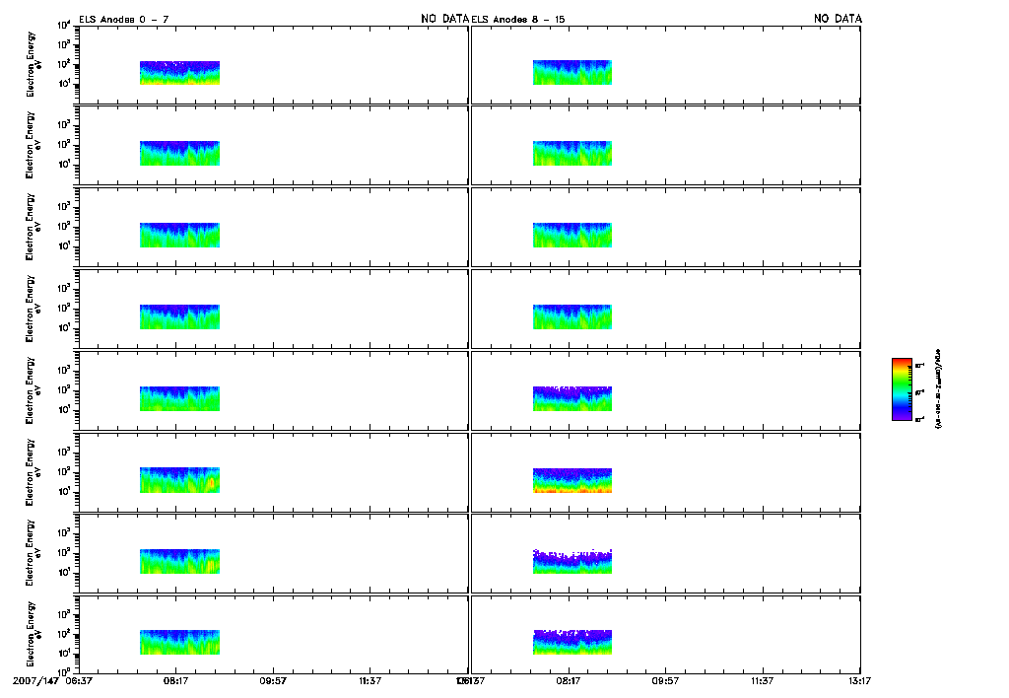Click the 10^0 tick label at the bottom-left panel
1009x698 pixels.
[64, 671]
